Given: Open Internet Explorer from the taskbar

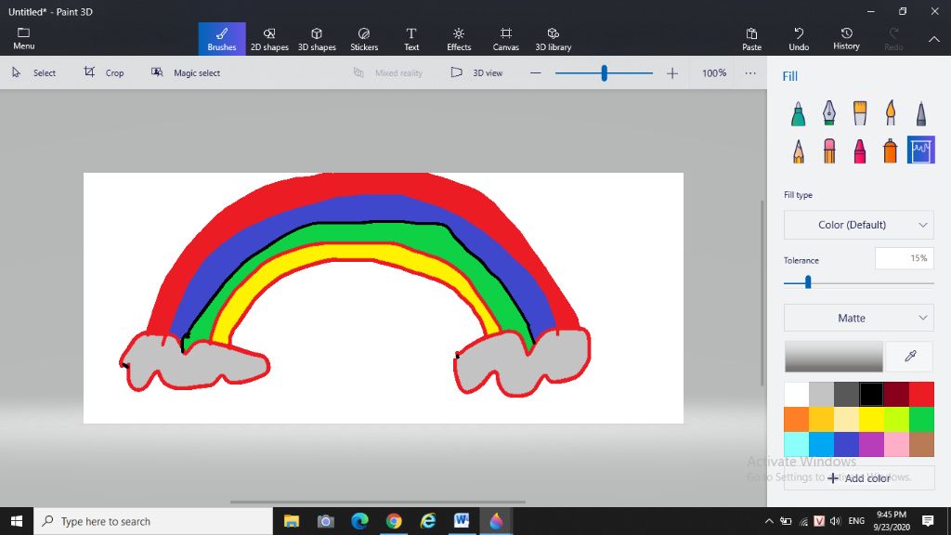Looking at the screenshot, I should 427,521.
